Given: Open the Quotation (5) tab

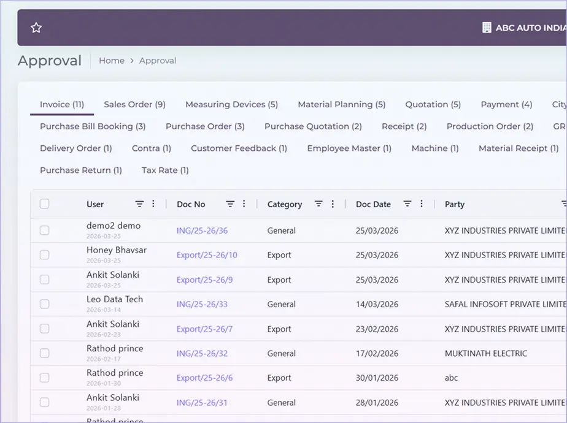Looking at the screenshot, I should 433,104.
